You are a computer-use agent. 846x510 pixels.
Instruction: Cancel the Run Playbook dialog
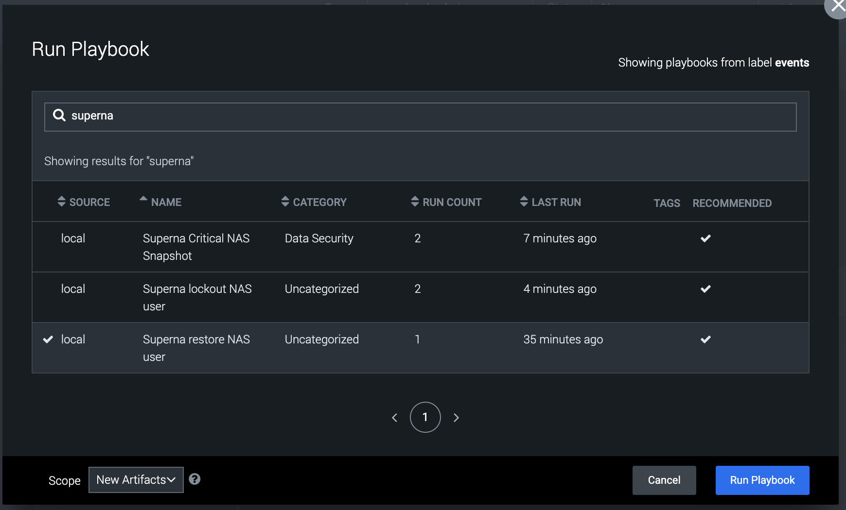coord(664,480)
